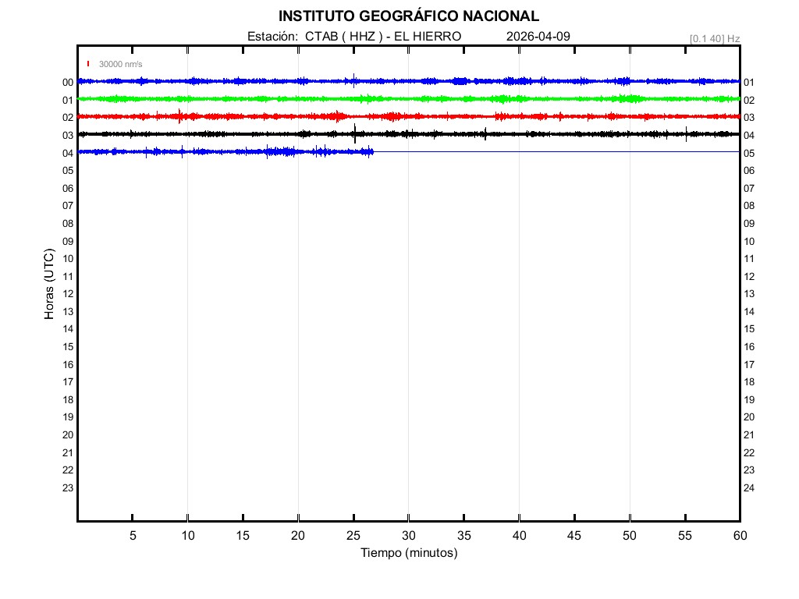Click the [0.1 40] Hz filter label
This screenshot has height=599, width=799.
pos(715,38)
